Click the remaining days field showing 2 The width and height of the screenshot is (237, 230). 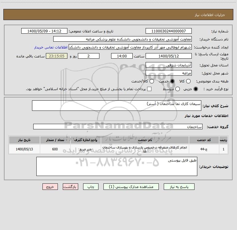tap(89, 56)
